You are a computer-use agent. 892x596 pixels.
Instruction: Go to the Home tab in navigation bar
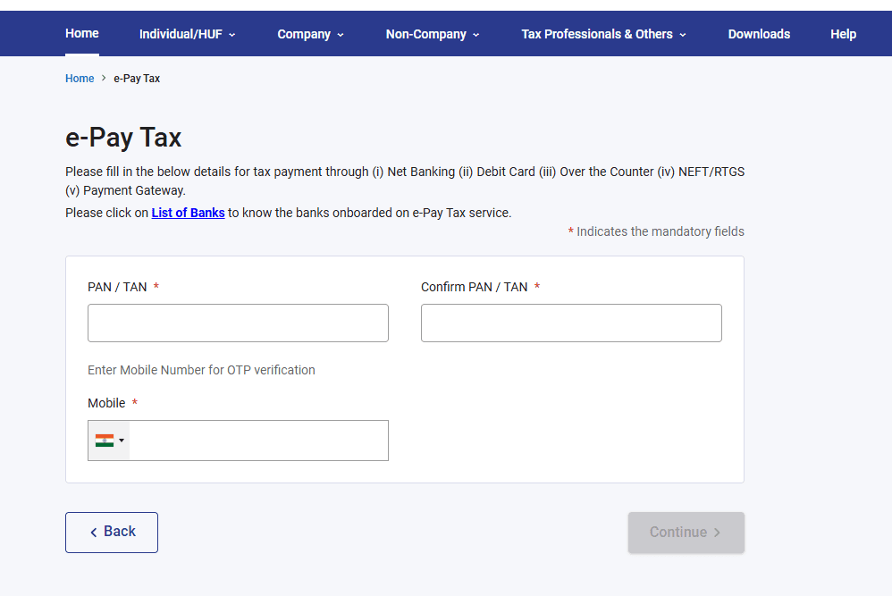pos(82,33)
